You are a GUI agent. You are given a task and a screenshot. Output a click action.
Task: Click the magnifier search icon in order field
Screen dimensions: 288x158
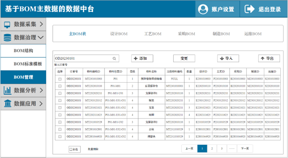pos(114,59)
